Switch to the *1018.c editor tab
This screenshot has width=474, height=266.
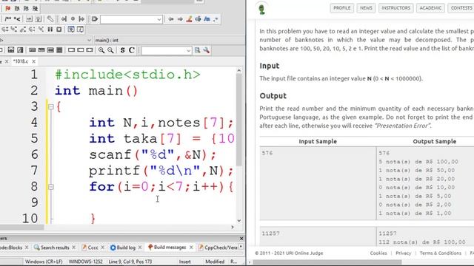(21, 61)
